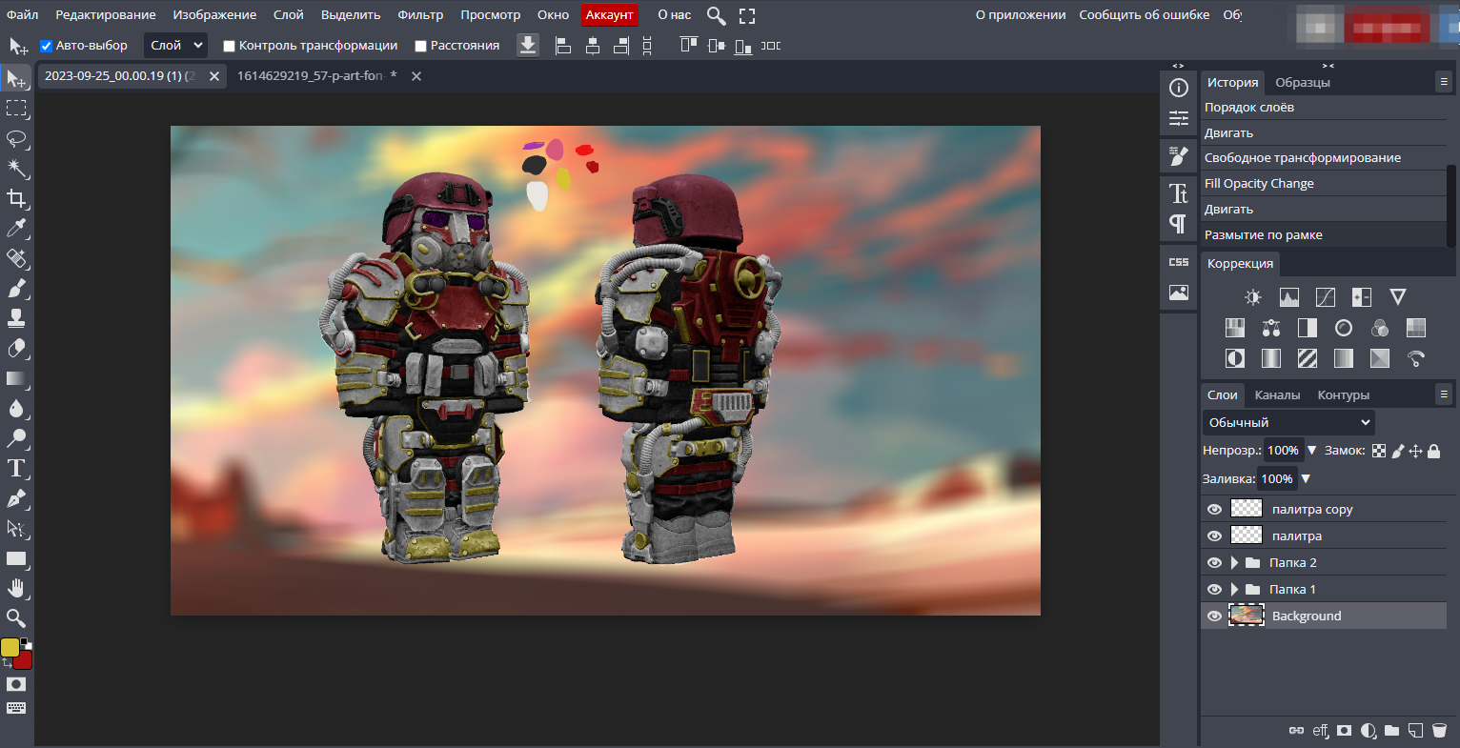This screenshot has width=1460, height=748.
Task: Click the Аккаунт button
Action: [609, 15]
